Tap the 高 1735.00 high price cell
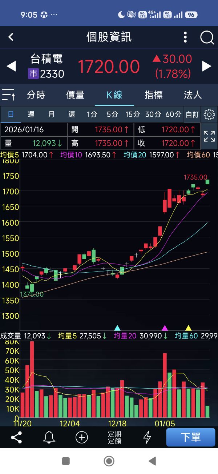Screen dimensions: 218x474 [x=101, y=143]
